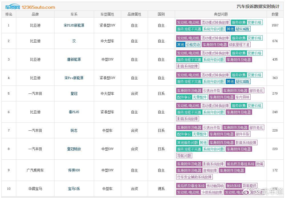Click 传动轴异响 tag in 宝马3系 row
Screen dimensions: 286x198
215,186
